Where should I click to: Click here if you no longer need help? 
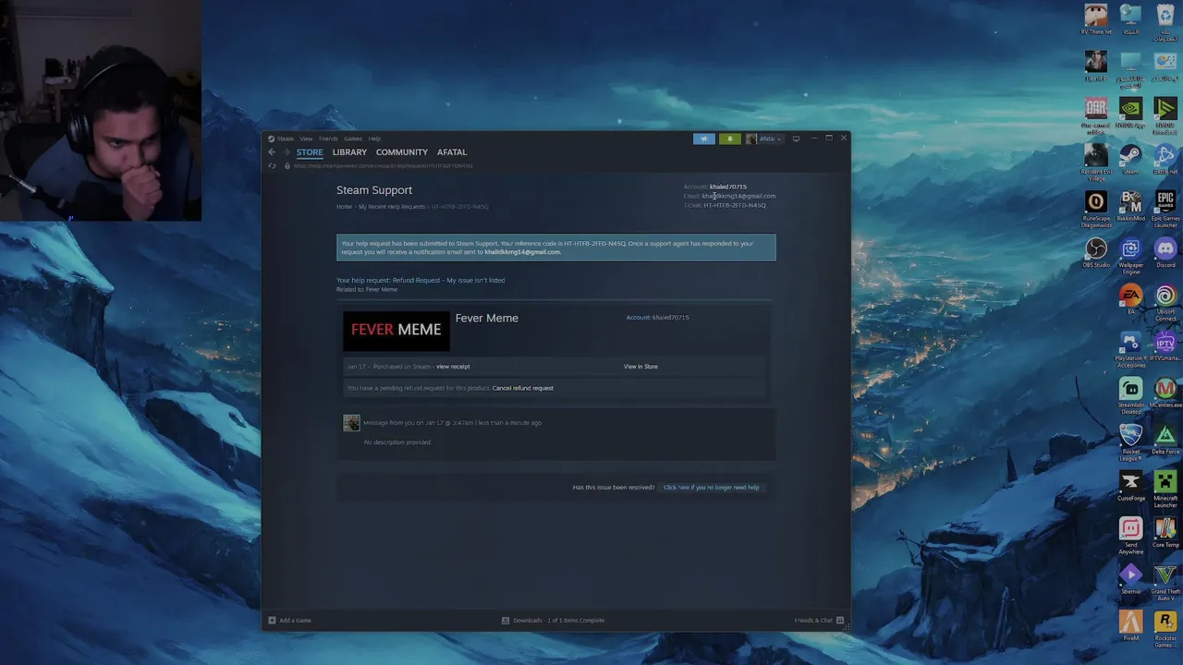tap(711, 488)
